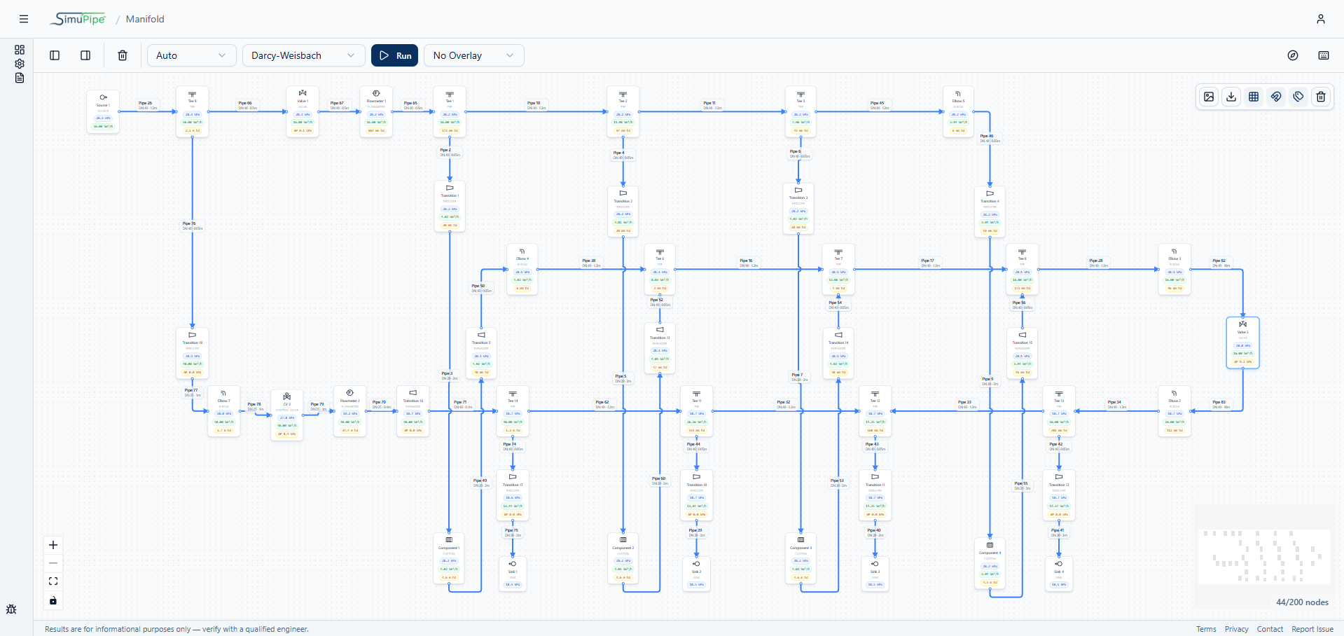Delete selection with toolbar trash icon
Image resolution: width=1344 pixels, height=636 pixels.
[123, 55]
